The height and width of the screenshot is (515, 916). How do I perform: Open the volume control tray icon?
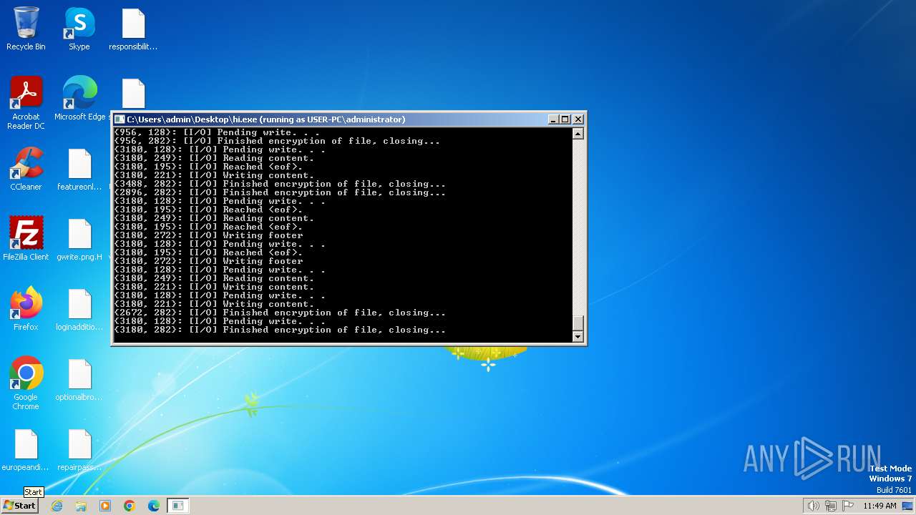tap(814, 506)
